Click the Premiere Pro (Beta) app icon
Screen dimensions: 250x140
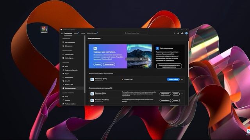pos(92,100)
